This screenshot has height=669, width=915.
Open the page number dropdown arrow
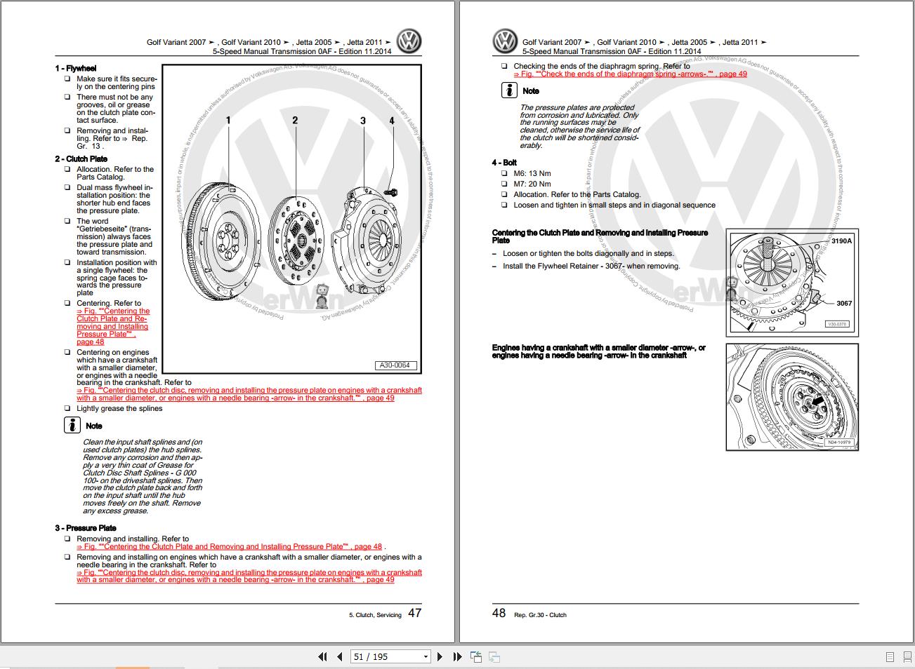point(426,657)
